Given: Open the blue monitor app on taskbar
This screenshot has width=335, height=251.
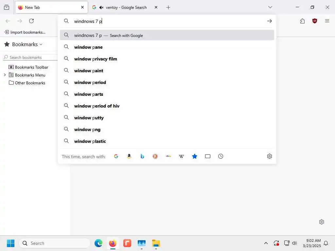Looking at the screenshot, I should pyautogui.click(x=142, y=243).
